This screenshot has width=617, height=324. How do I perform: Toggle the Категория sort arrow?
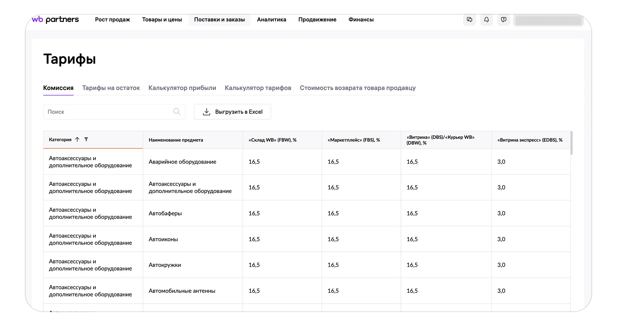tap(77, 140)
